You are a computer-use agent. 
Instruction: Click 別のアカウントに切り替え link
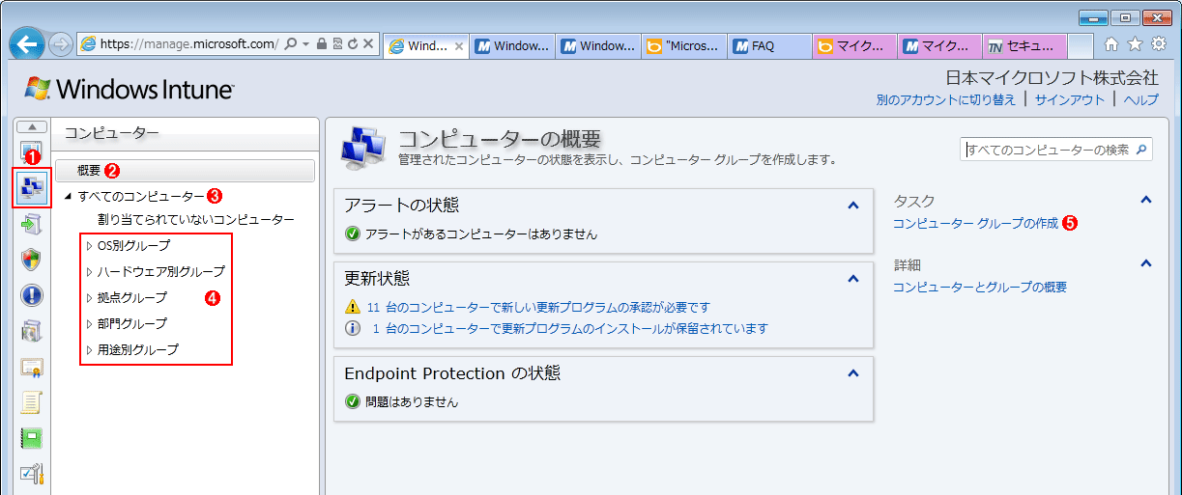click(946, 99)
